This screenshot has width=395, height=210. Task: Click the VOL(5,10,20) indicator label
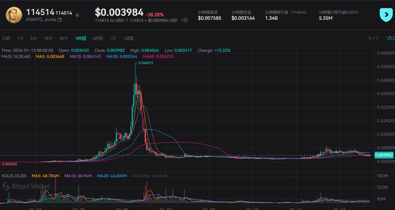[13, 176]
